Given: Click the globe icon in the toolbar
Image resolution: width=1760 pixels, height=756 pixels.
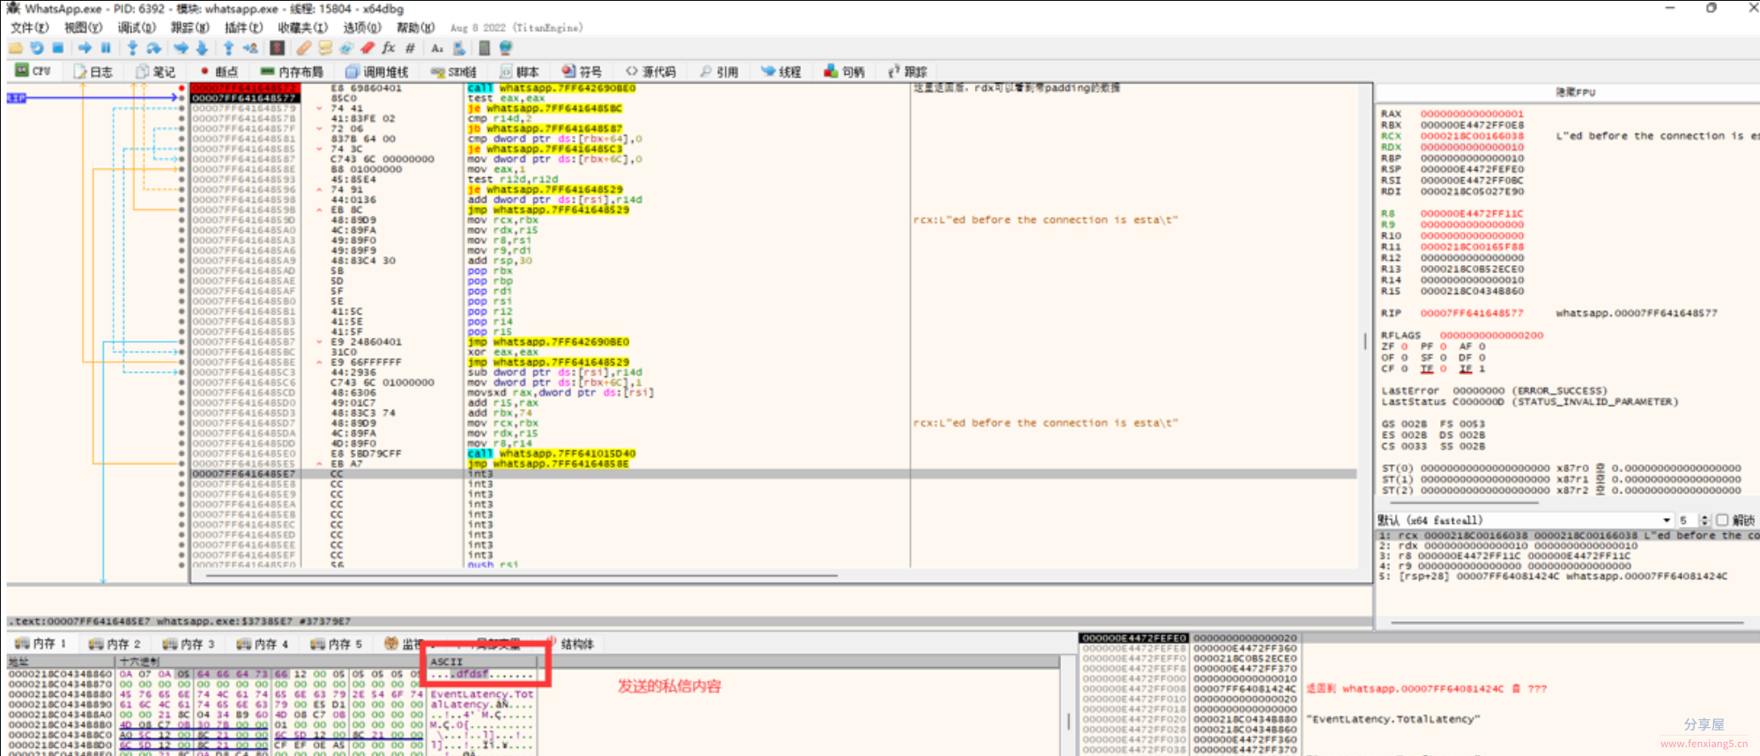Looking at the screenshot, I should pos(506,48).
